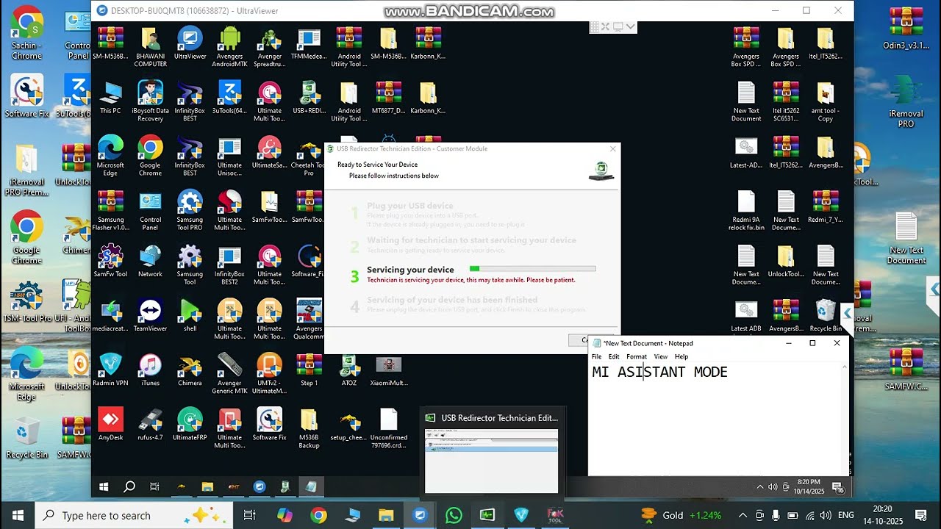The image size is (941, 529).
Task: Click the remote clock showing 8:20 PM
Action: click(x=809, y=486)
